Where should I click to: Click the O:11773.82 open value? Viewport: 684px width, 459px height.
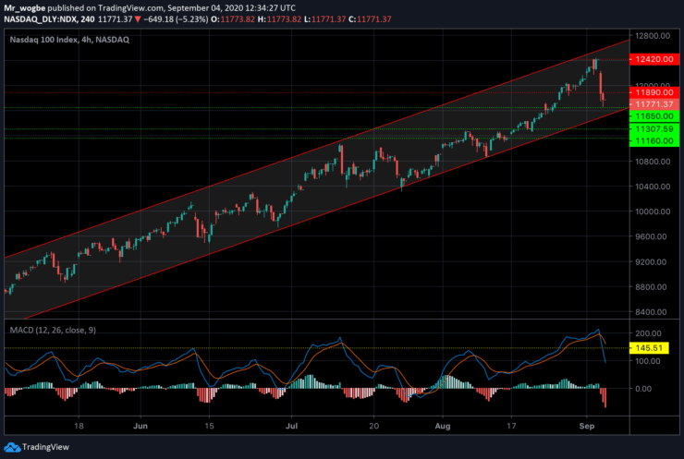coord(233,19)
